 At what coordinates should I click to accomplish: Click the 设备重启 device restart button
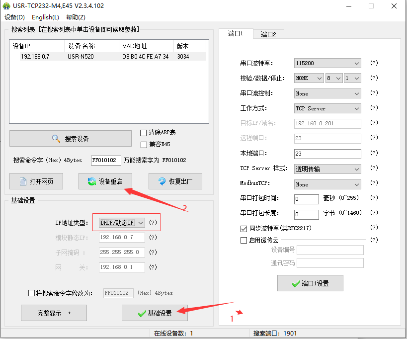click(x=104, y=181)
